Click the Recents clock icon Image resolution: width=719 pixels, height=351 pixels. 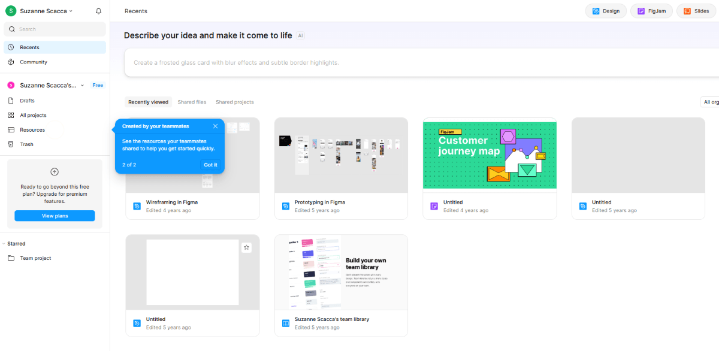[11, 47]
